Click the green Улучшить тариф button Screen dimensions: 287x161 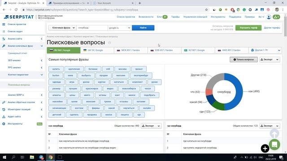(248, 28)
